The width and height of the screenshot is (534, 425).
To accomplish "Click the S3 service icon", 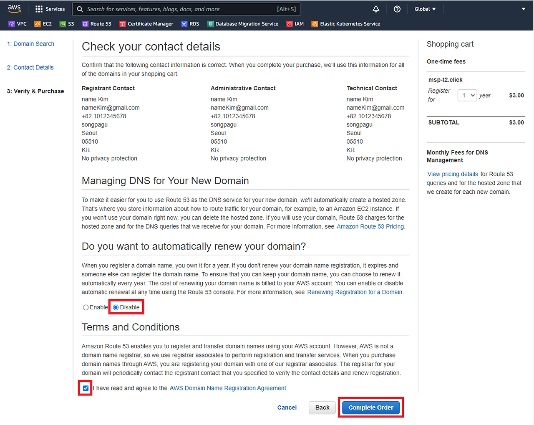I will click(x=63, y=24).
